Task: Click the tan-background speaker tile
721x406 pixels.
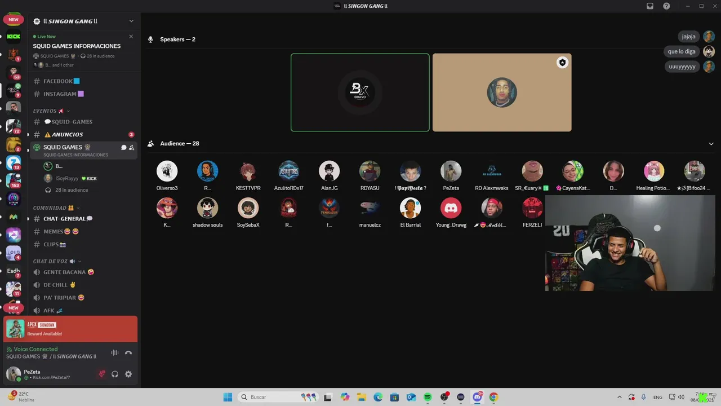Action: click(x=502, y=92)
